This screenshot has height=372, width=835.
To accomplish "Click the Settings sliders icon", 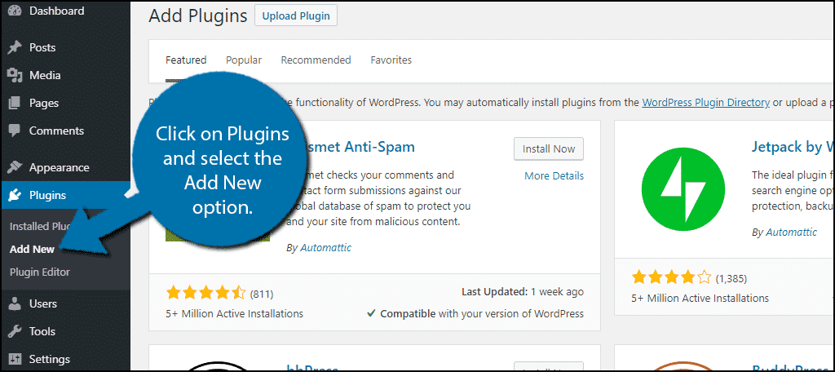I will pyautogui.click(x=15, y=359).
